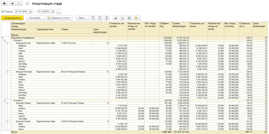Collapse the Мировская птицефабрика group
The image size is (269, 134).
point(2,38)
